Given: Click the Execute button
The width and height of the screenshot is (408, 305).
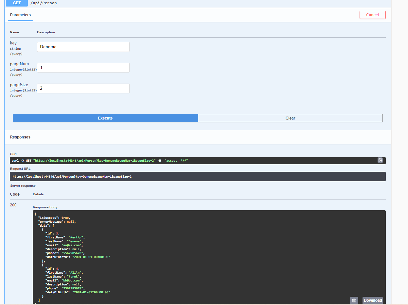Looking at the screenshot, I should click(105, 118).
